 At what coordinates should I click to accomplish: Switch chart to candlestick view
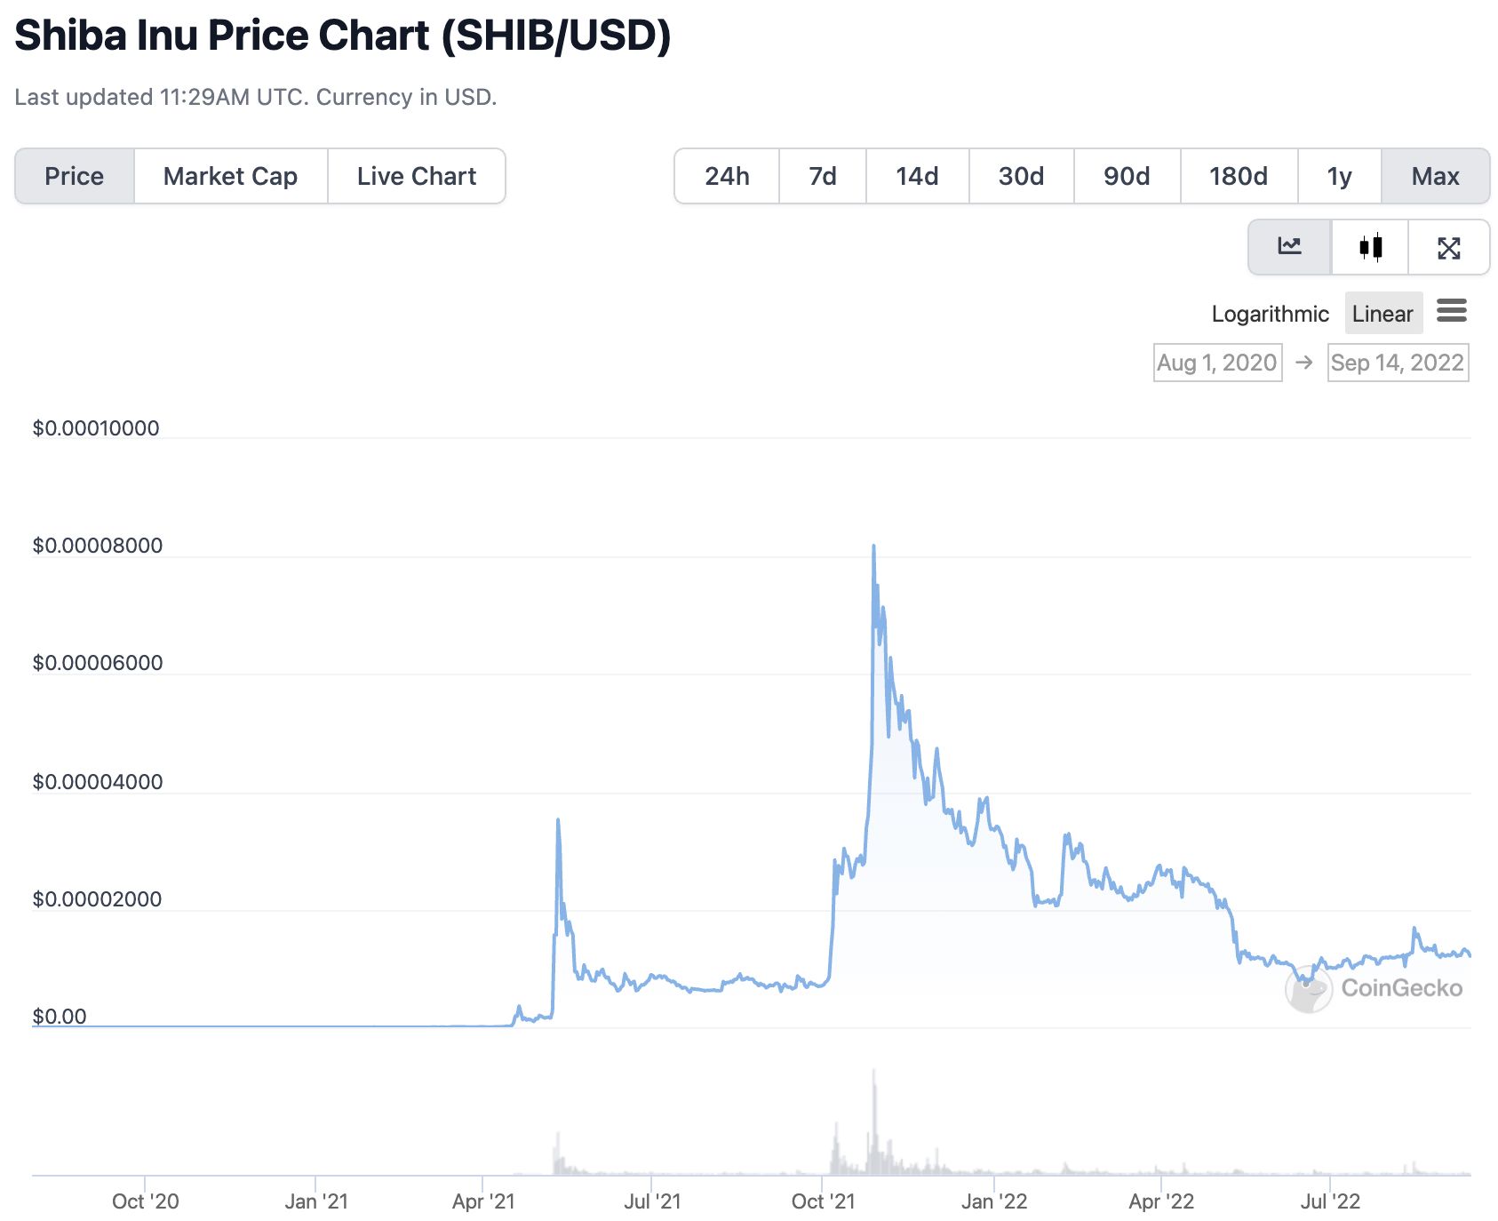pyautogui.click(x=1369, y=248)
